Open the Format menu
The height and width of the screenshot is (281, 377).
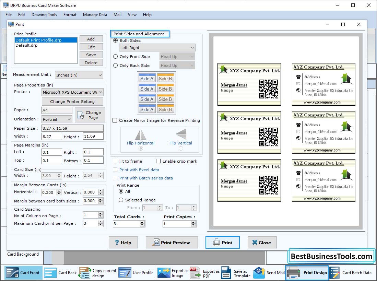70,15
